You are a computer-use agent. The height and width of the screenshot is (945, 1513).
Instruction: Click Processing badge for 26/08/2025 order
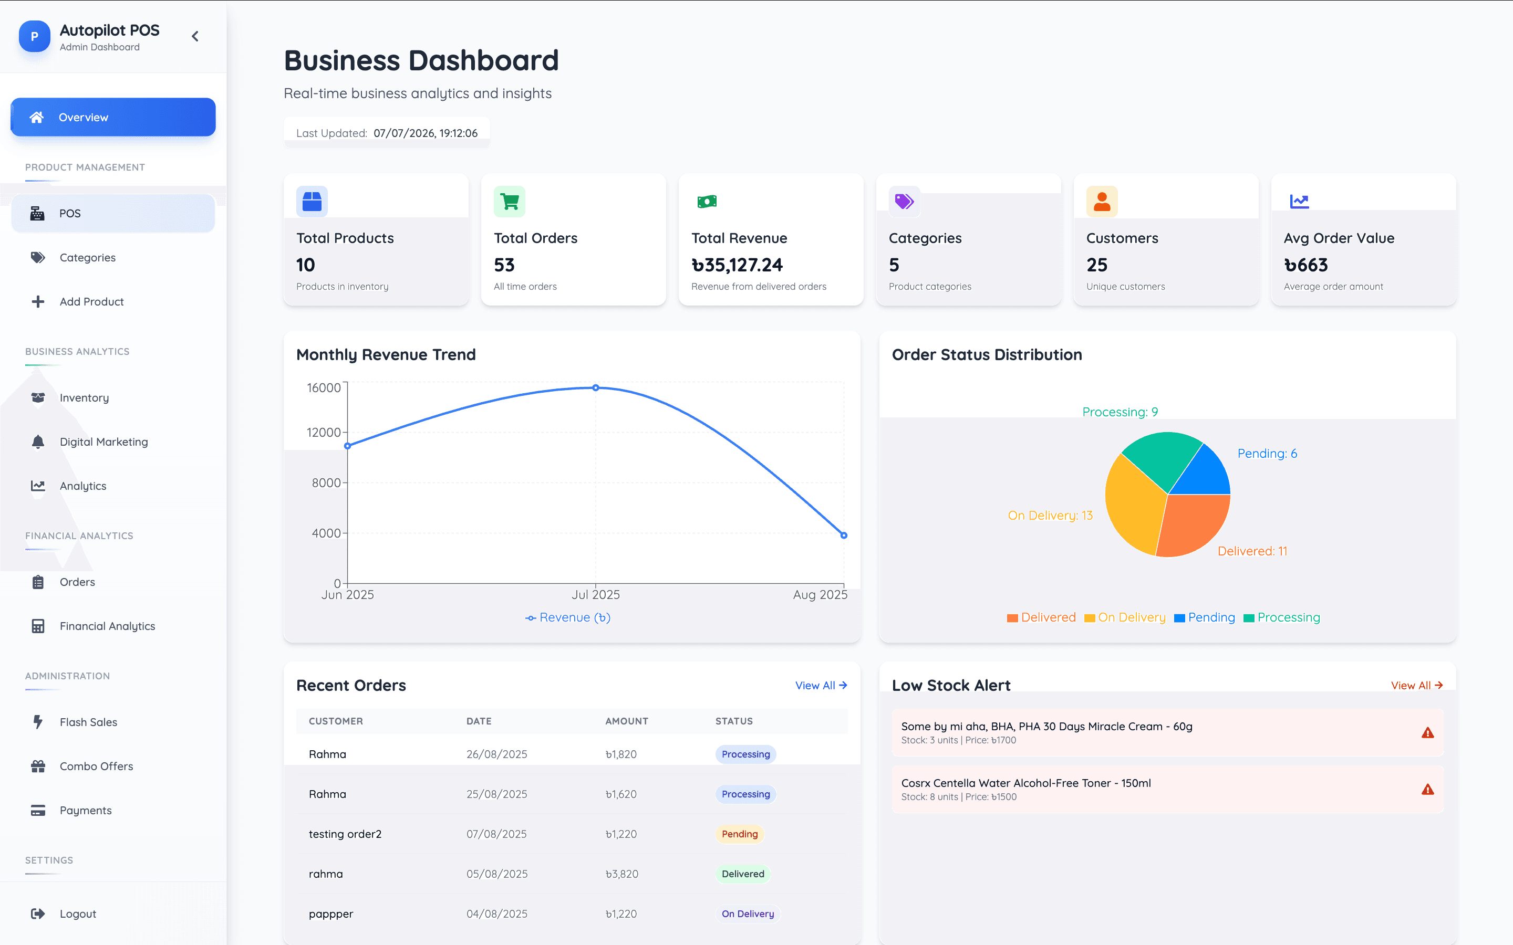pos(745,754)
